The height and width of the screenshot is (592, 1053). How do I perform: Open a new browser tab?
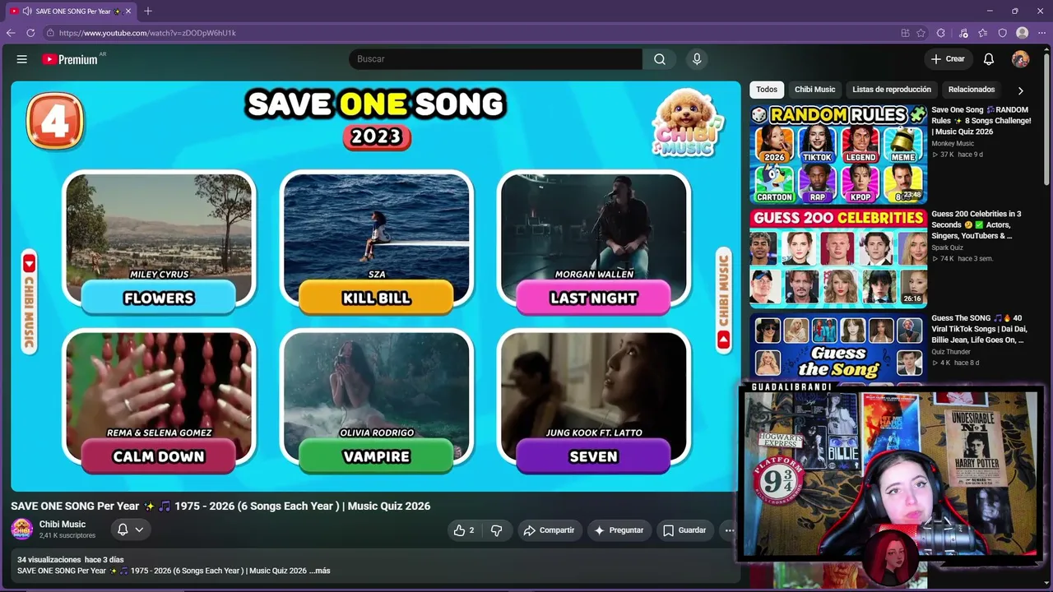[x=148, y=12]
